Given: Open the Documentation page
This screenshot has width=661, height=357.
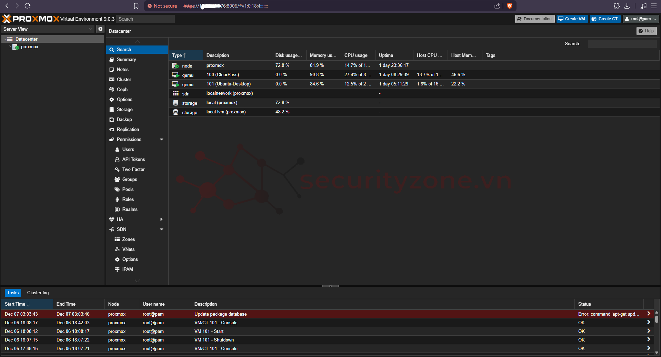Looking at the screenshot, I should (x=534, y=19).
